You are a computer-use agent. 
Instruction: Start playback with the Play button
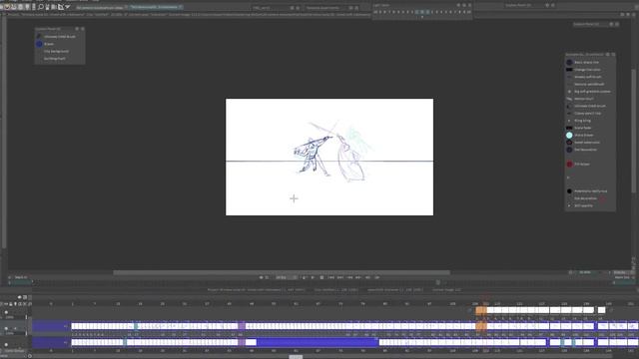pos(313,277)
